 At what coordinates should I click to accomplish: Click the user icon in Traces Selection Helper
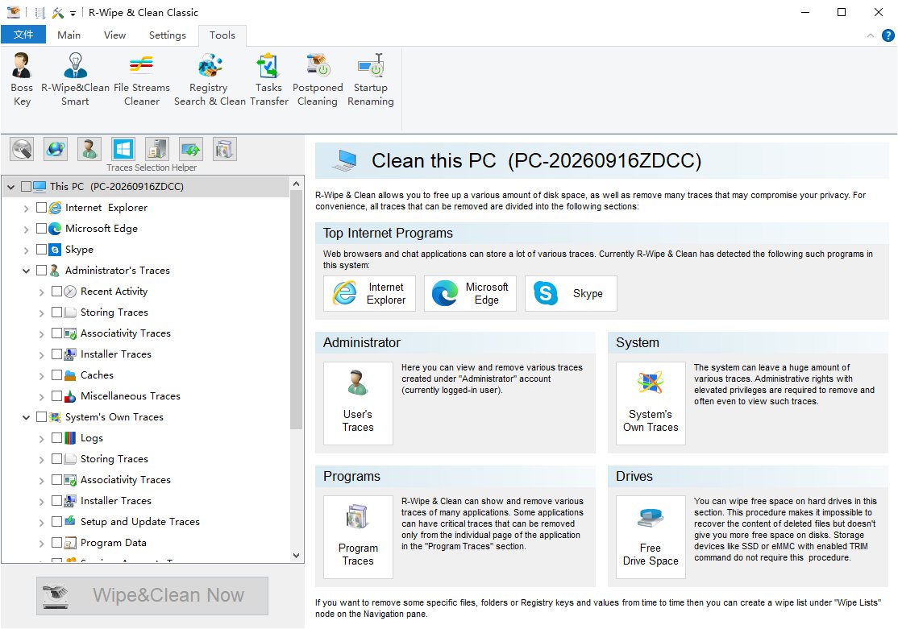tap(89, 149)
